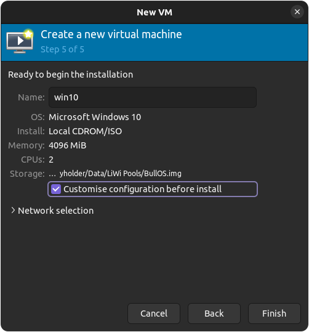Click the 4096 MiB memory value
Image resolution: width=309 pixels, height=332 pixels.
68,145
